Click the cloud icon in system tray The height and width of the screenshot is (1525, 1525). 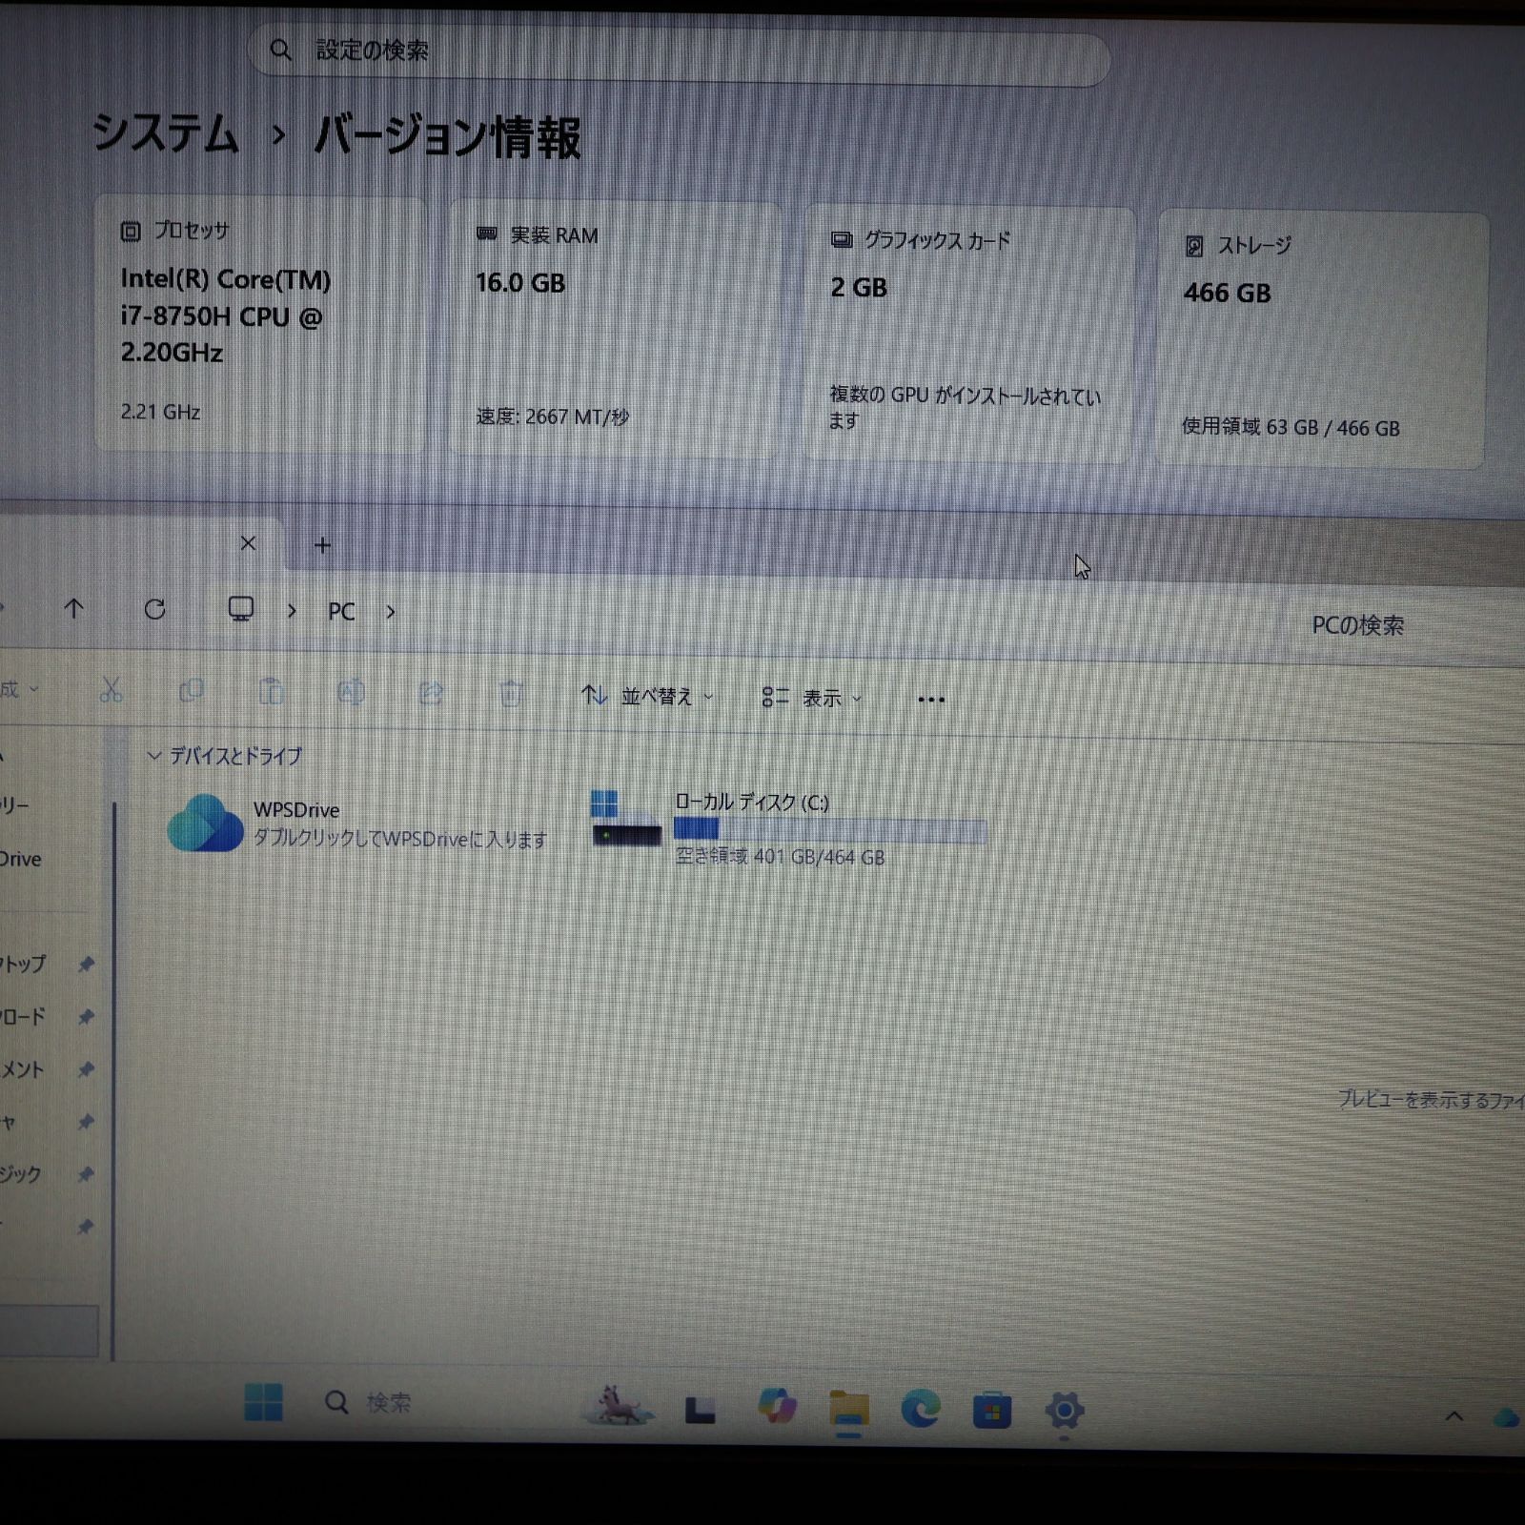point(1508,1418)
